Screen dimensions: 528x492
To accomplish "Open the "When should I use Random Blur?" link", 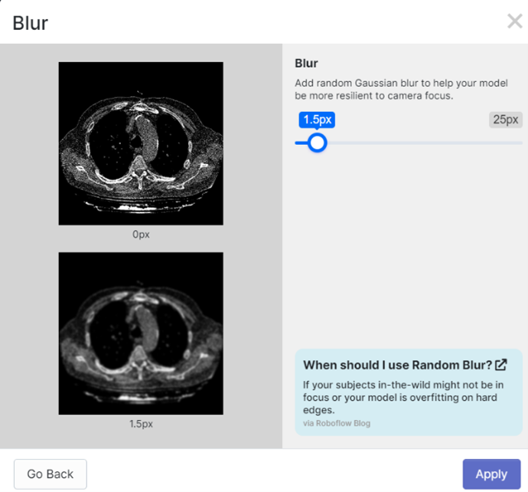I will [397, 365].
